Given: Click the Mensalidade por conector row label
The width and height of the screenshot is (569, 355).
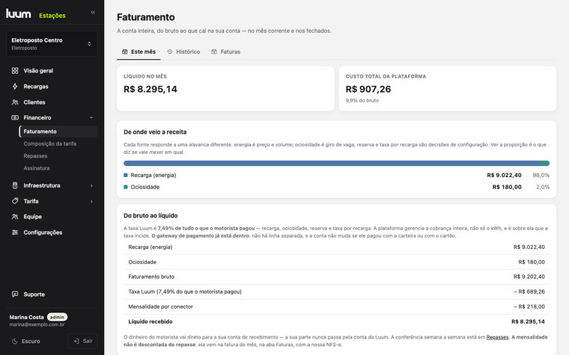Looking at the screenshot, I should pyautogui.click(x=160, y=307).
